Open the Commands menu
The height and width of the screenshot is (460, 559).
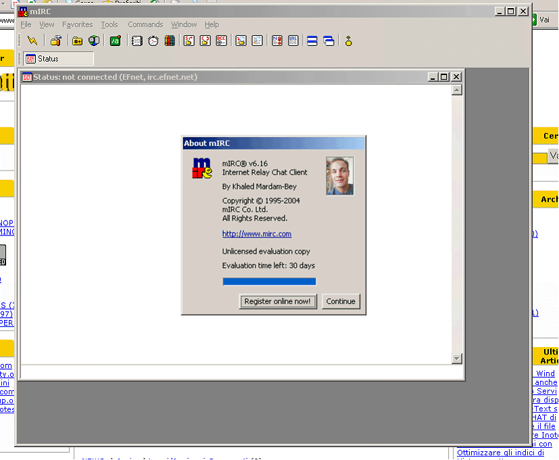(145, 24)
